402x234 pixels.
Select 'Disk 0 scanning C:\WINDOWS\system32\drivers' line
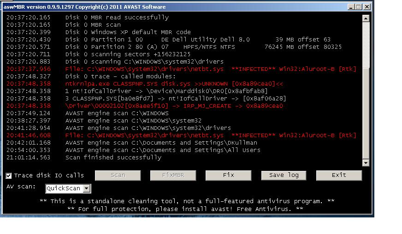click(115, 62)
